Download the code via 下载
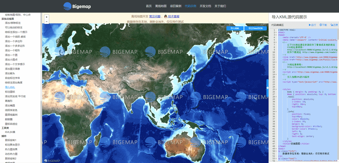This screenshot has width=339, height=163. click(x=323, y=25)
